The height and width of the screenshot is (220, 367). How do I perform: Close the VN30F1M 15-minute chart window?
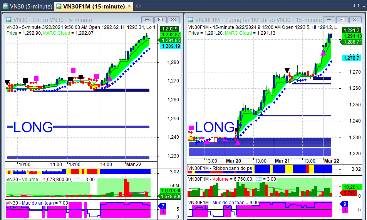point(355,20)
